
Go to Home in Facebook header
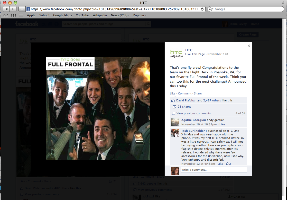pyautogui.click(x=255, y=24)
